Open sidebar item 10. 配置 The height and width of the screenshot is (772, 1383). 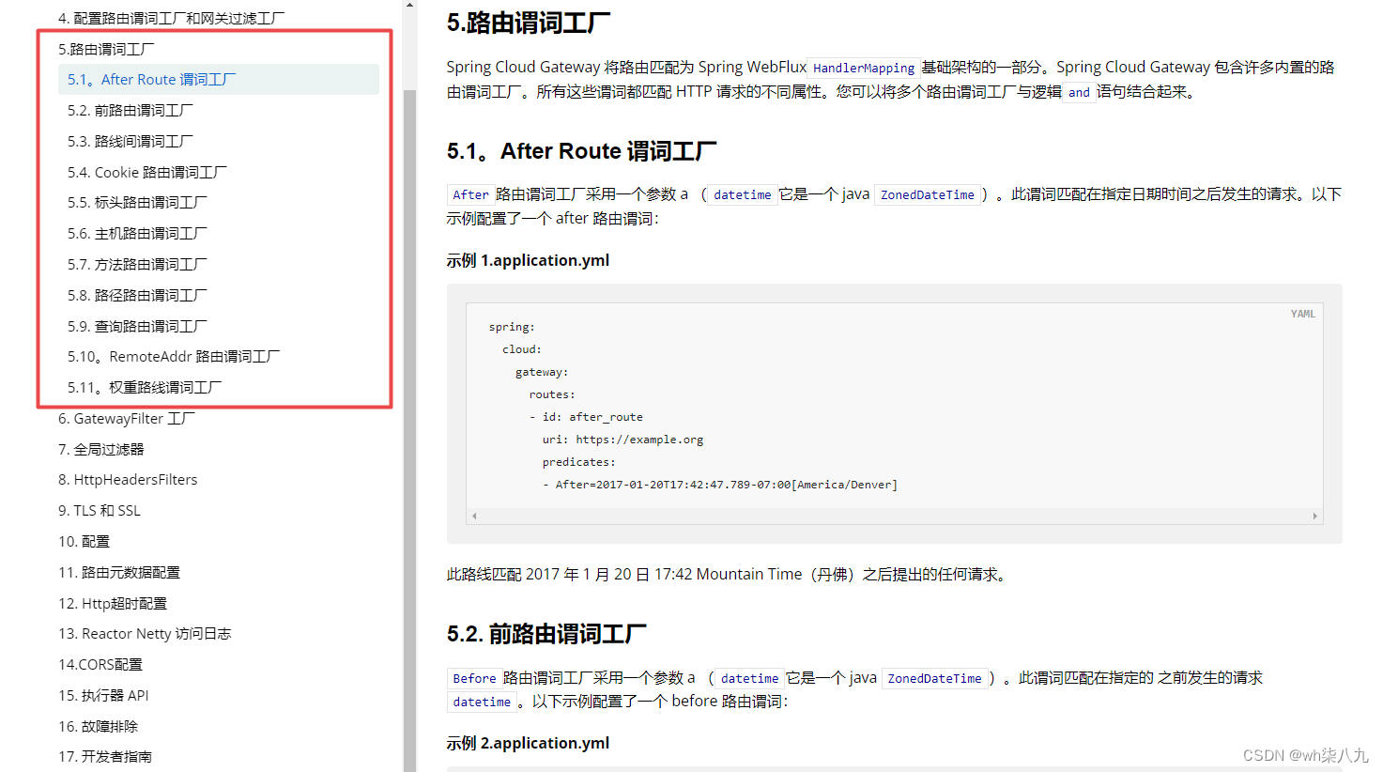(84, 542)
